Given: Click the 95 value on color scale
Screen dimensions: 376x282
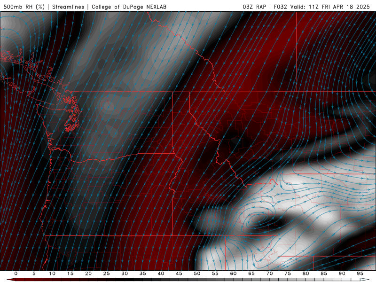Looking at the screenshot, I should (x=360, y=274).
